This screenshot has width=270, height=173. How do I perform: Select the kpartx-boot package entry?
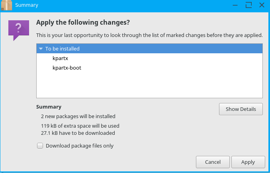[x=67, y=68]
